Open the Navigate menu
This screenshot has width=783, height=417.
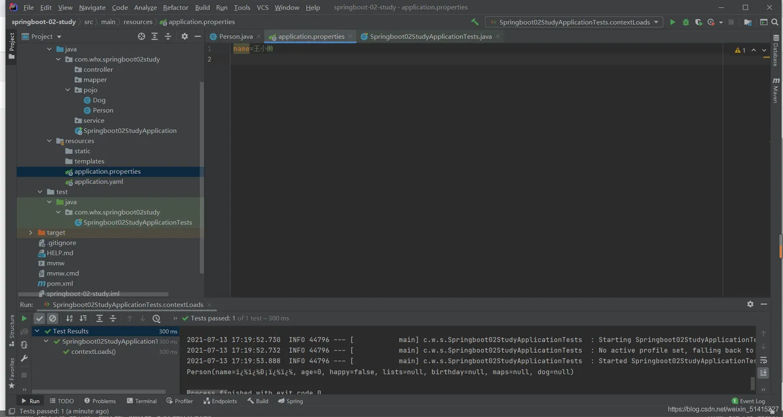pyautogui.click(x=92, y=7)
